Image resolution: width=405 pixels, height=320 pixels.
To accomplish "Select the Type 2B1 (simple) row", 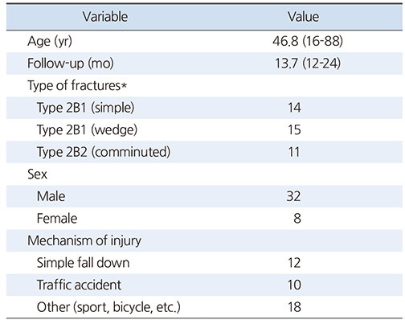I will 204,108.
